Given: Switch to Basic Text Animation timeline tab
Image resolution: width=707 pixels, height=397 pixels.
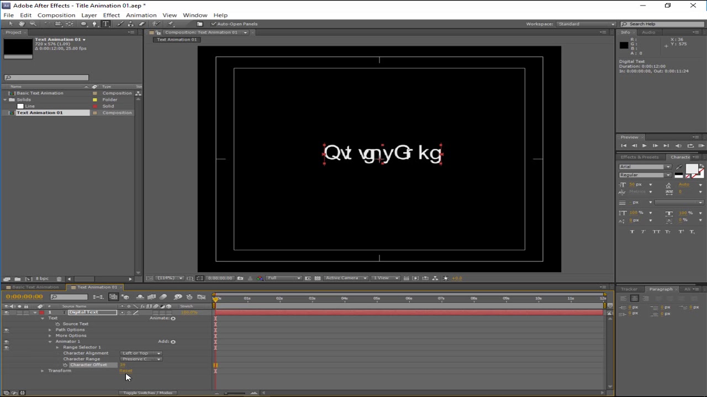Looking at the screenshot, I should point(35,287).
